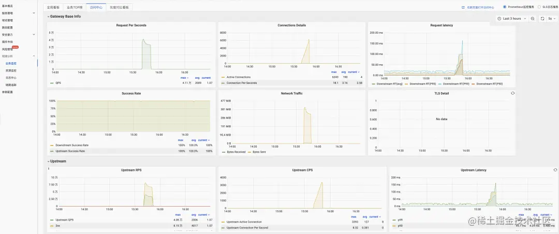Screen dimensions: 559x234
Task: Toggle the Upstream QPS legend series
Action: point(64,220)
